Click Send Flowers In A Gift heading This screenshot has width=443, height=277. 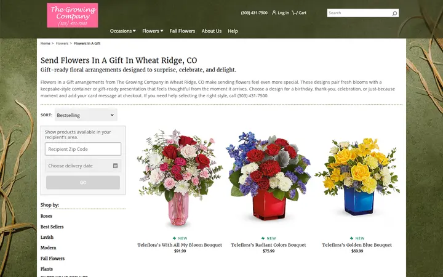[x=119, y=60]
